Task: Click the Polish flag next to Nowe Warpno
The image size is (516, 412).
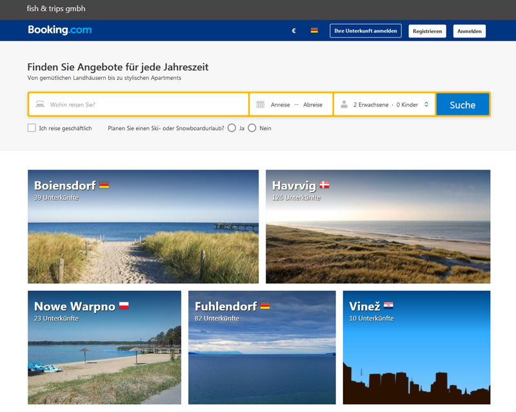Action: 124,306
